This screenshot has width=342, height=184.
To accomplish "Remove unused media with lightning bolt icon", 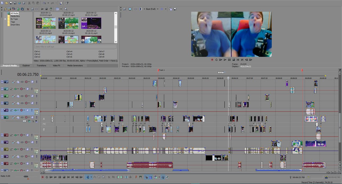I will [5, 9].
